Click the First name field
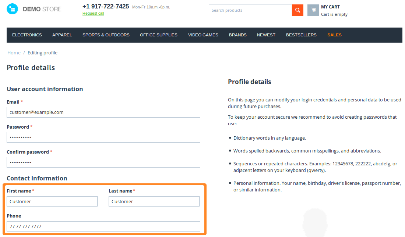Image resolution: width=405 pixels, height=237 pixels. pyautogui.click(x=52, y=201)
